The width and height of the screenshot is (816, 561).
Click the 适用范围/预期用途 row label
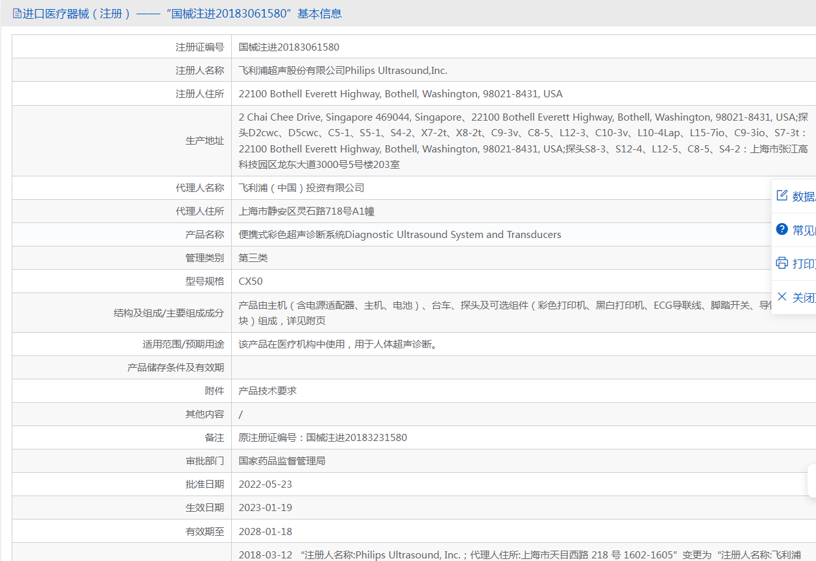(x=184, y=344)
